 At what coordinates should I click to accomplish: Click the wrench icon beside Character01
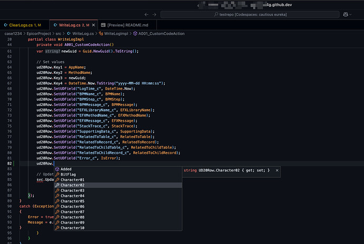[58, 180]
